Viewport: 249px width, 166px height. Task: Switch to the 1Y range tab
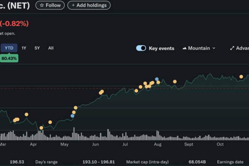[24, 48]
